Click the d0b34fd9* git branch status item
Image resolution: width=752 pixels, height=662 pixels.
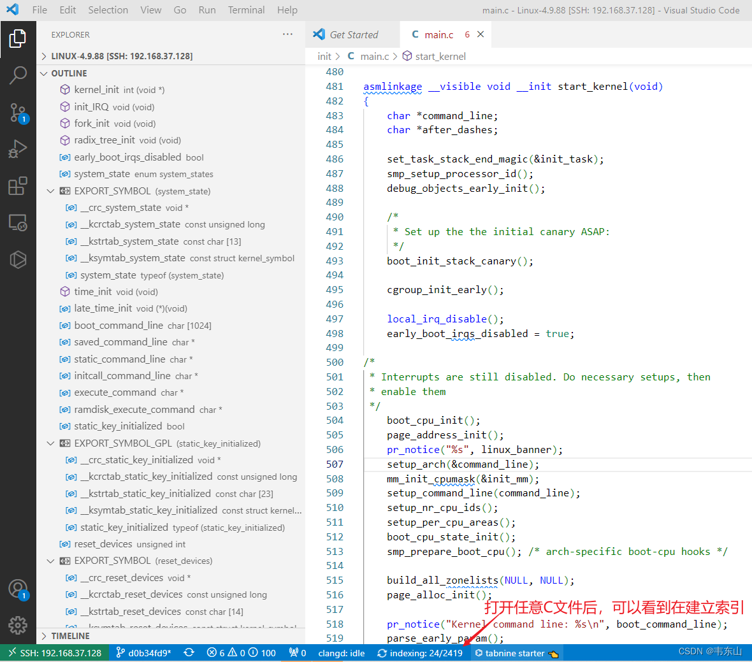pos(143,653)
